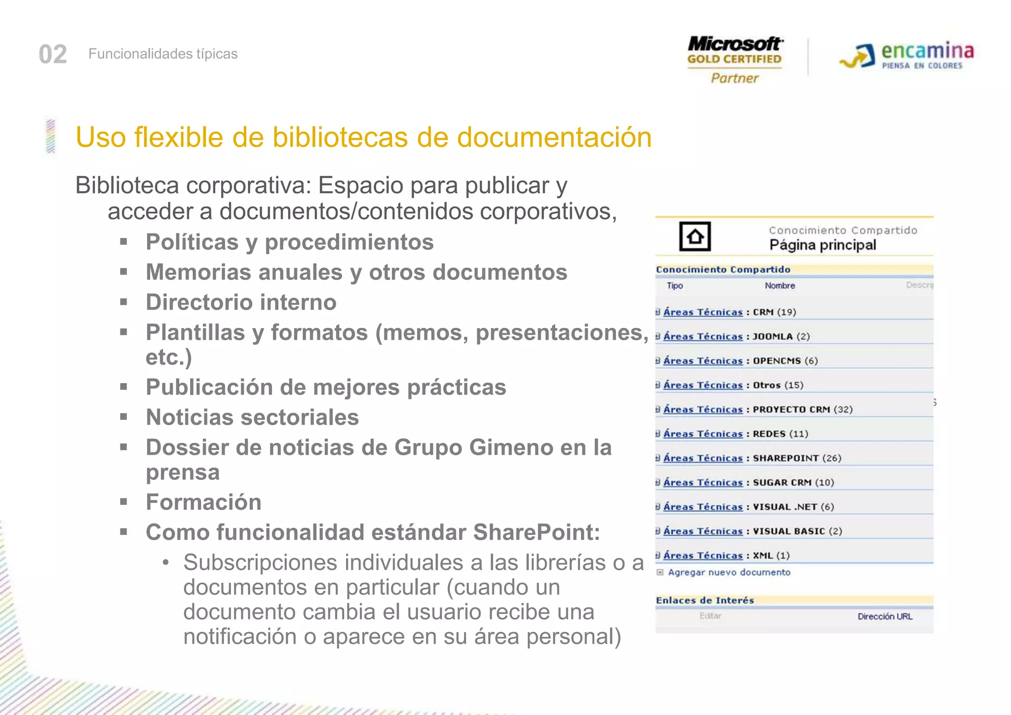
Task: Click the Conocimiento Compartido web part title
Action: [723, 270]
